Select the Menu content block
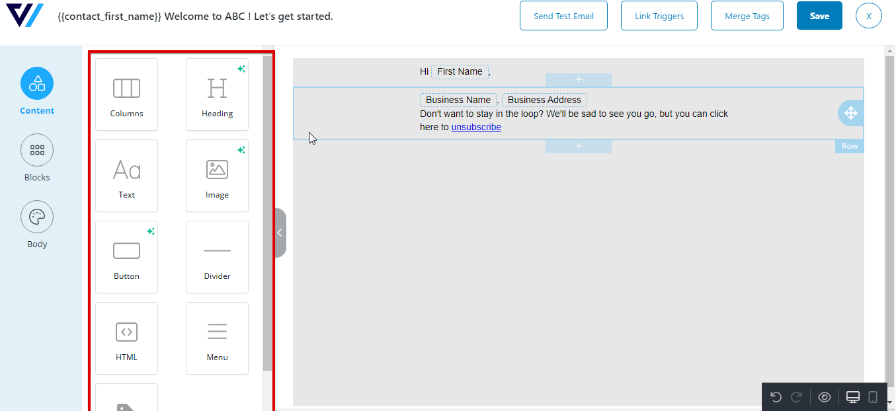Image resolution: width=896 pixels, height=411 pixels. pyautogui.click(x=217, y=338)
